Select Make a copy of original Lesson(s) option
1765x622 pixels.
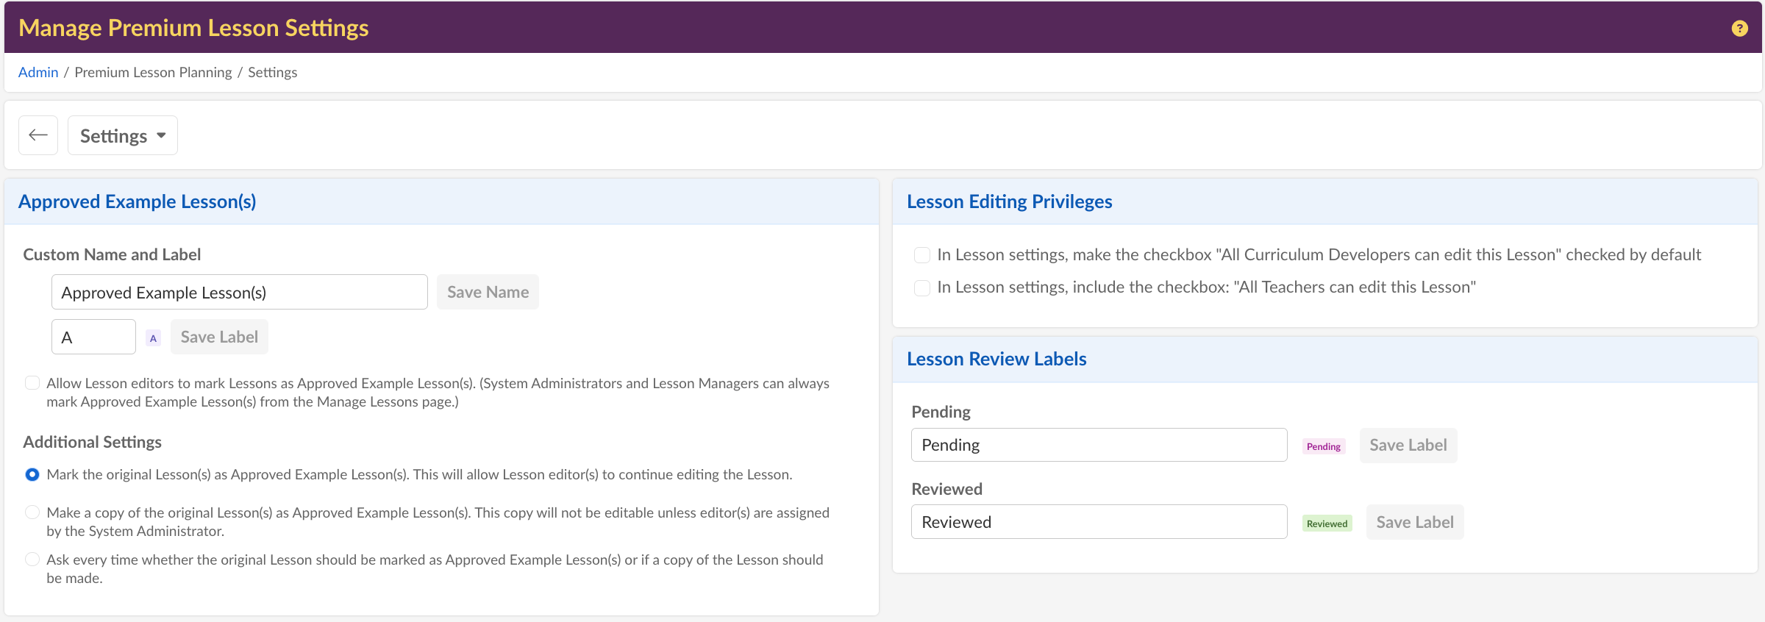click(x=32, y=512)
